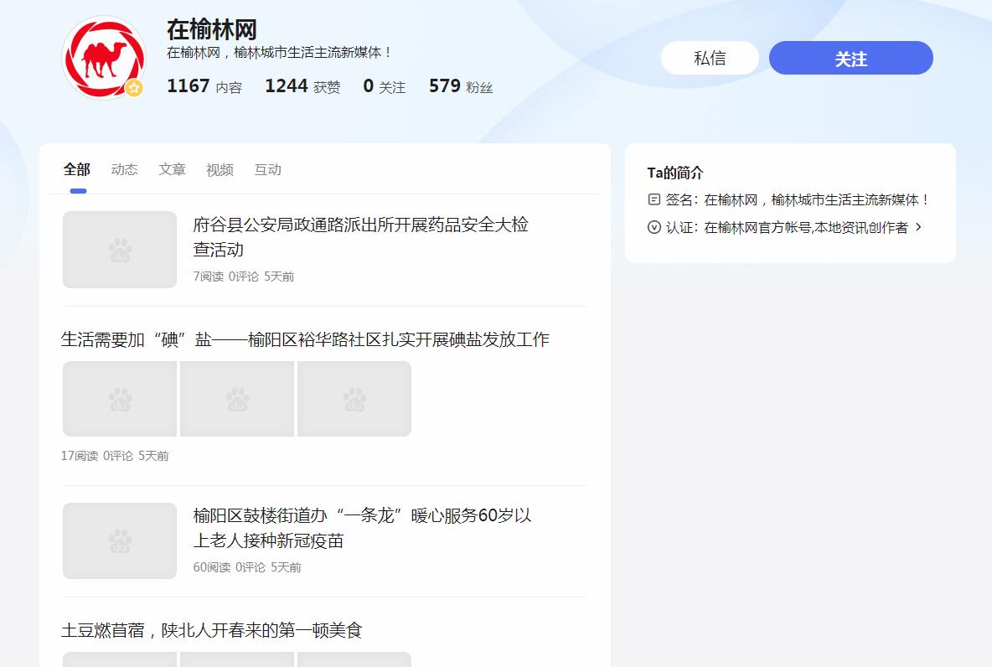Click the 在榆林网 camel avatar logo

[x=105, y=58]
